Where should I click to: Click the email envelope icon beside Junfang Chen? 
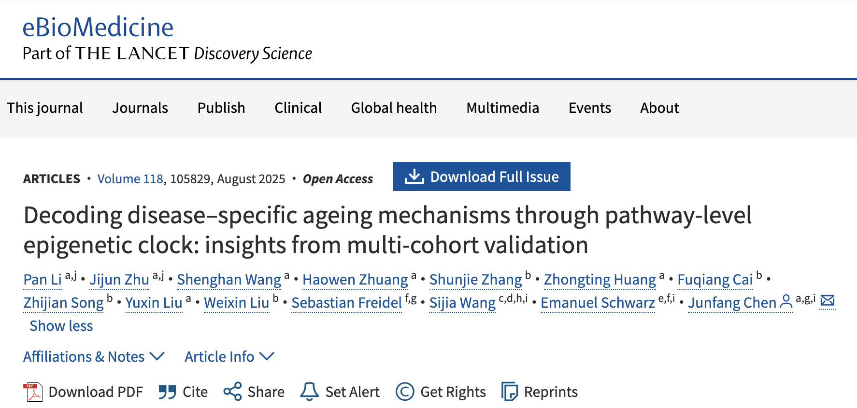tap(828, 301)
